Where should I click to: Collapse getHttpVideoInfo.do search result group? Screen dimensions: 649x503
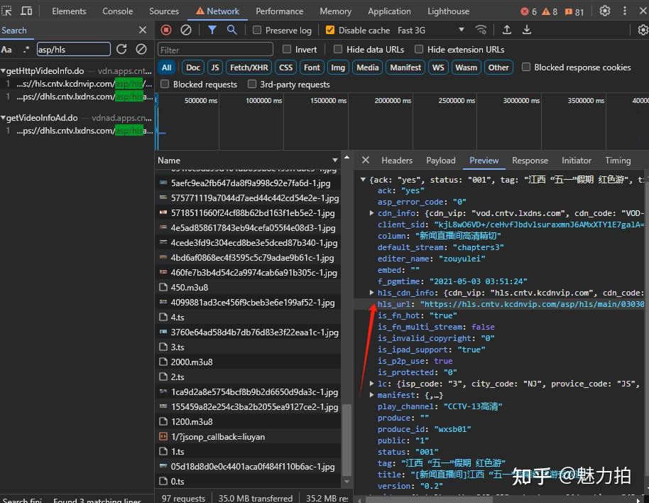4,71
